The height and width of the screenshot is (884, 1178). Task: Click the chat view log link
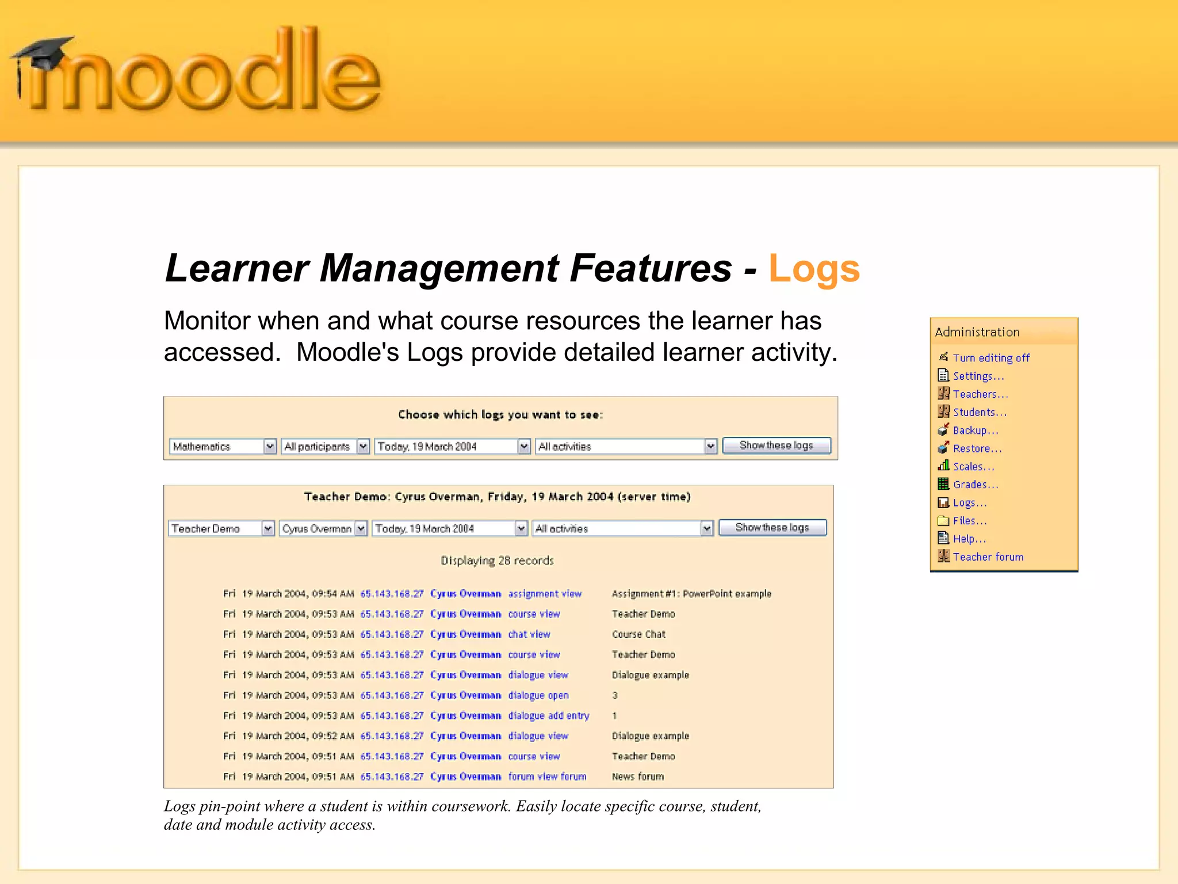[529, 634]
